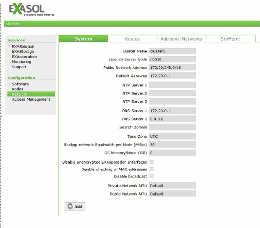Click the Configuration section heading

(21, 78)
